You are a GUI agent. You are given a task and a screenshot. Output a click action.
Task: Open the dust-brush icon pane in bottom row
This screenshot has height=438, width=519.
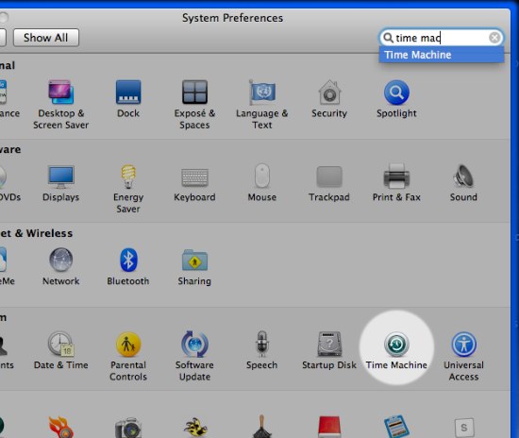tap(261, 427)
